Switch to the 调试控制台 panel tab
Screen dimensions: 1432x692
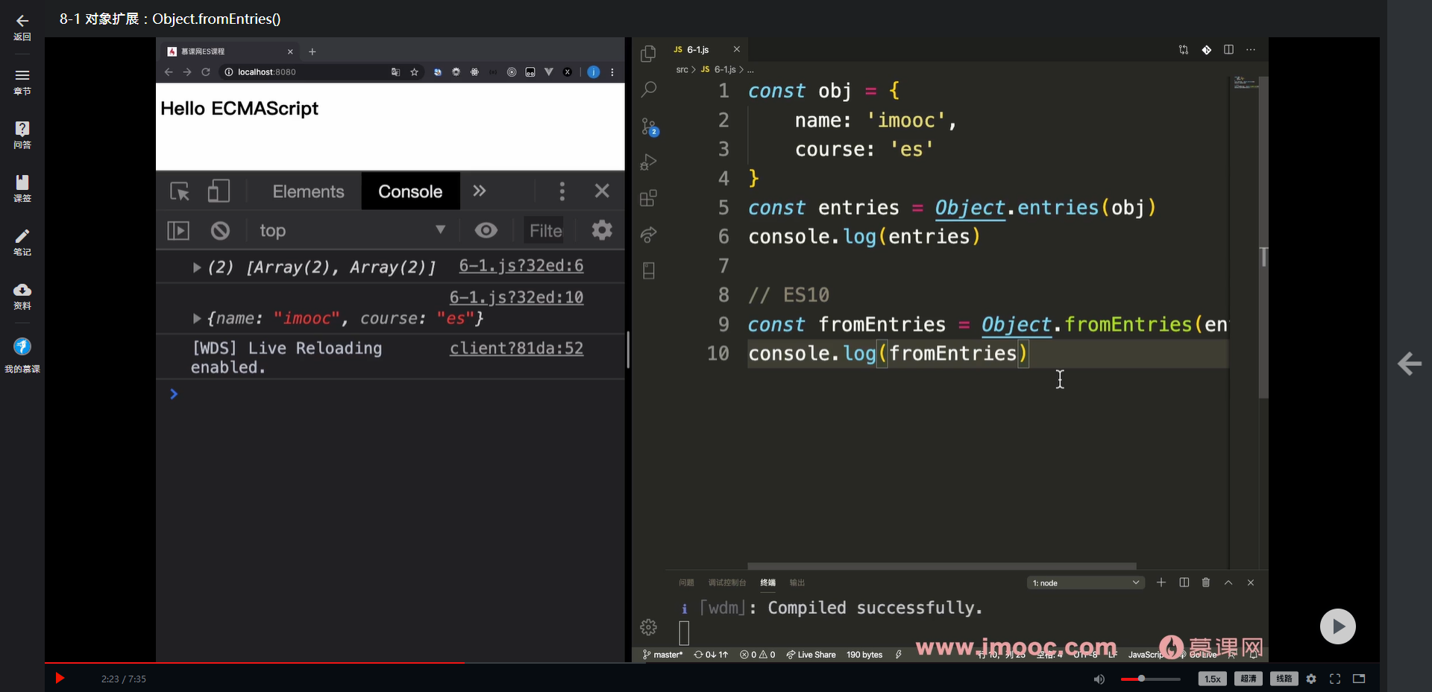tap(727, 583)
